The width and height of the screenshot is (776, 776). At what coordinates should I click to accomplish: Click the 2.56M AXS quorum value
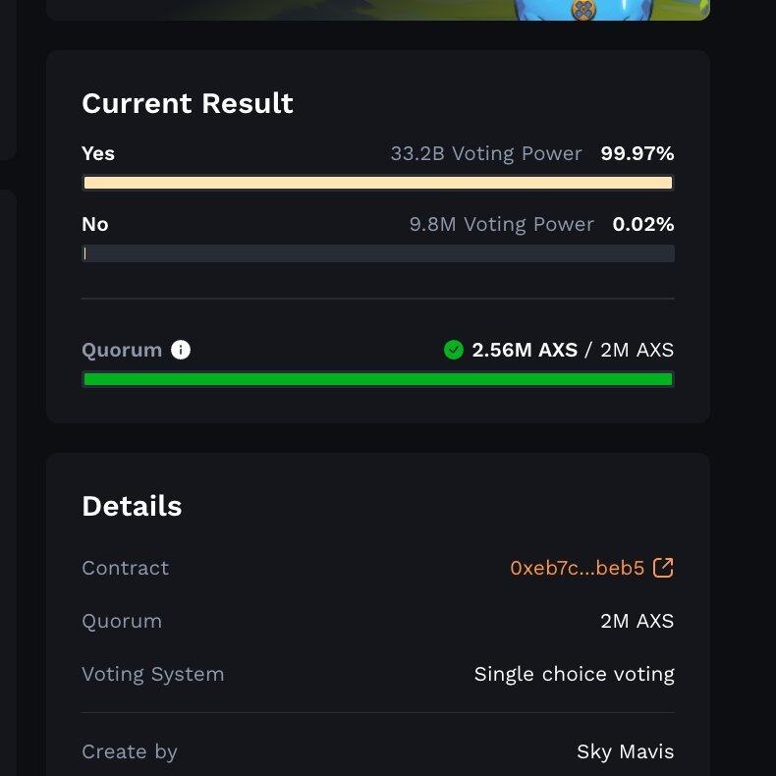pos(525,350)
